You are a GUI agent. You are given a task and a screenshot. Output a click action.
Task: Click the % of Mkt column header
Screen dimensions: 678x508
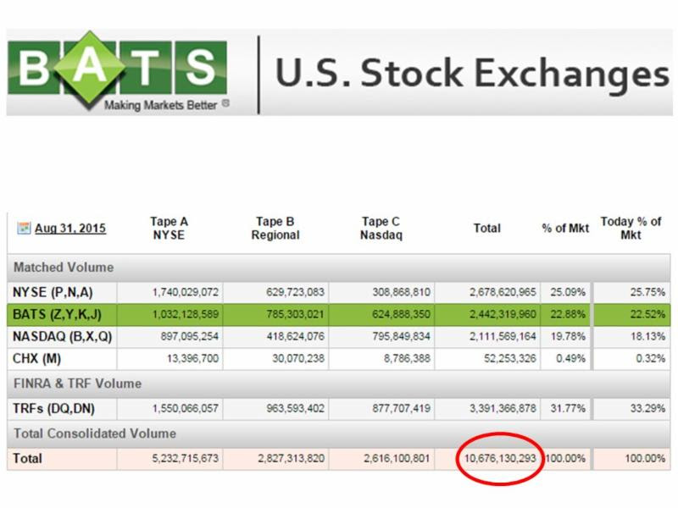coord(565,228)
